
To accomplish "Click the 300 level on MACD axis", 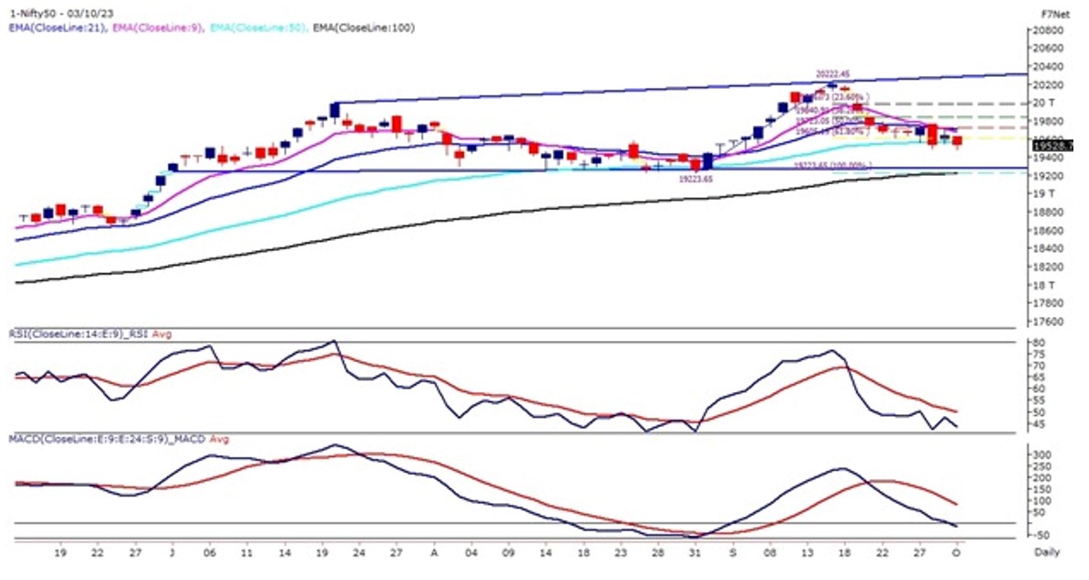I will (1042, 454).
